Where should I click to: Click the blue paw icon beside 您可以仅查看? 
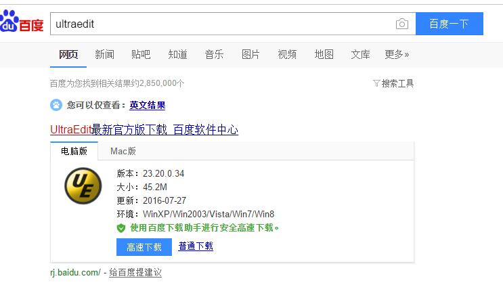56,105
